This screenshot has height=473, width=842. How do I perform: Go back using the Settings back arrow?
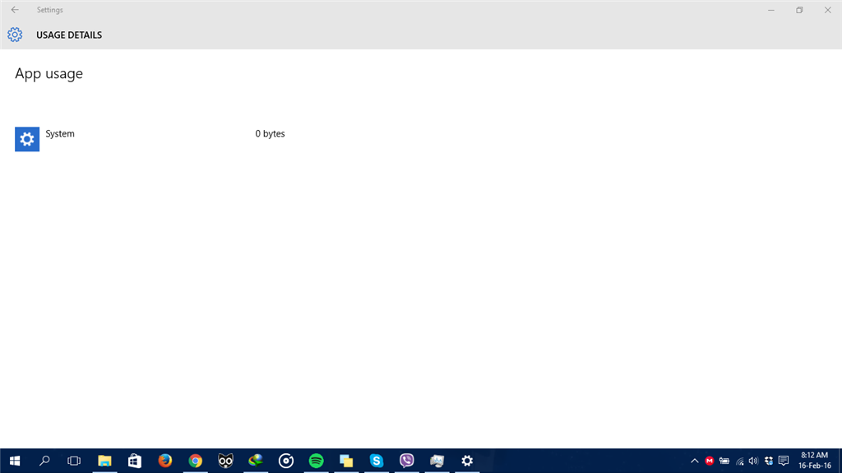15,10
